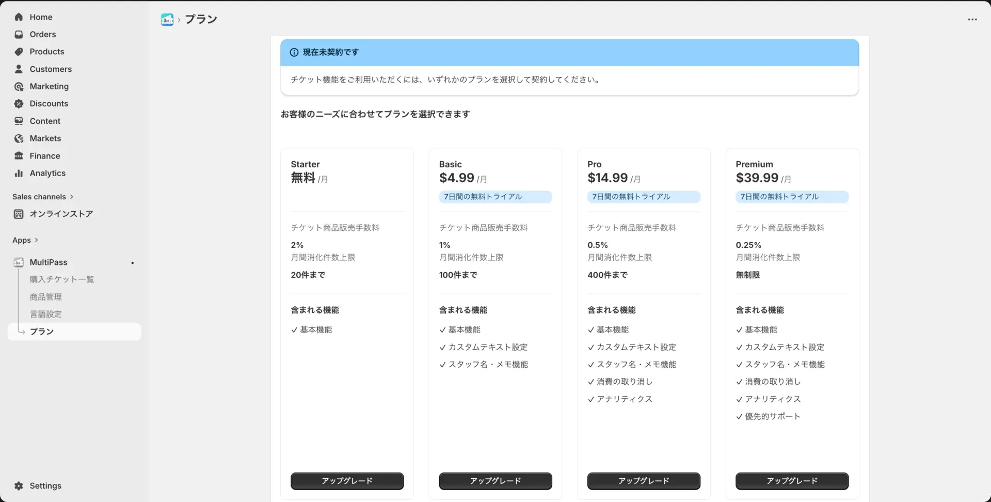Click the info icon in contract banner
The image size is (991, 502).
(x=294, y=52)
